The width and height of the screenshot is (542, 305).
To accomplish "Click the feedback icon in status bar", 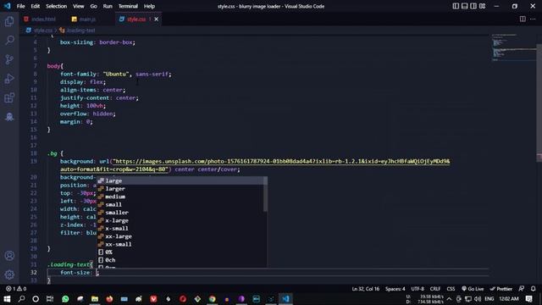I will pos(522,289).
